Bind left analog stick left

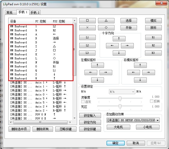point(91,72)
